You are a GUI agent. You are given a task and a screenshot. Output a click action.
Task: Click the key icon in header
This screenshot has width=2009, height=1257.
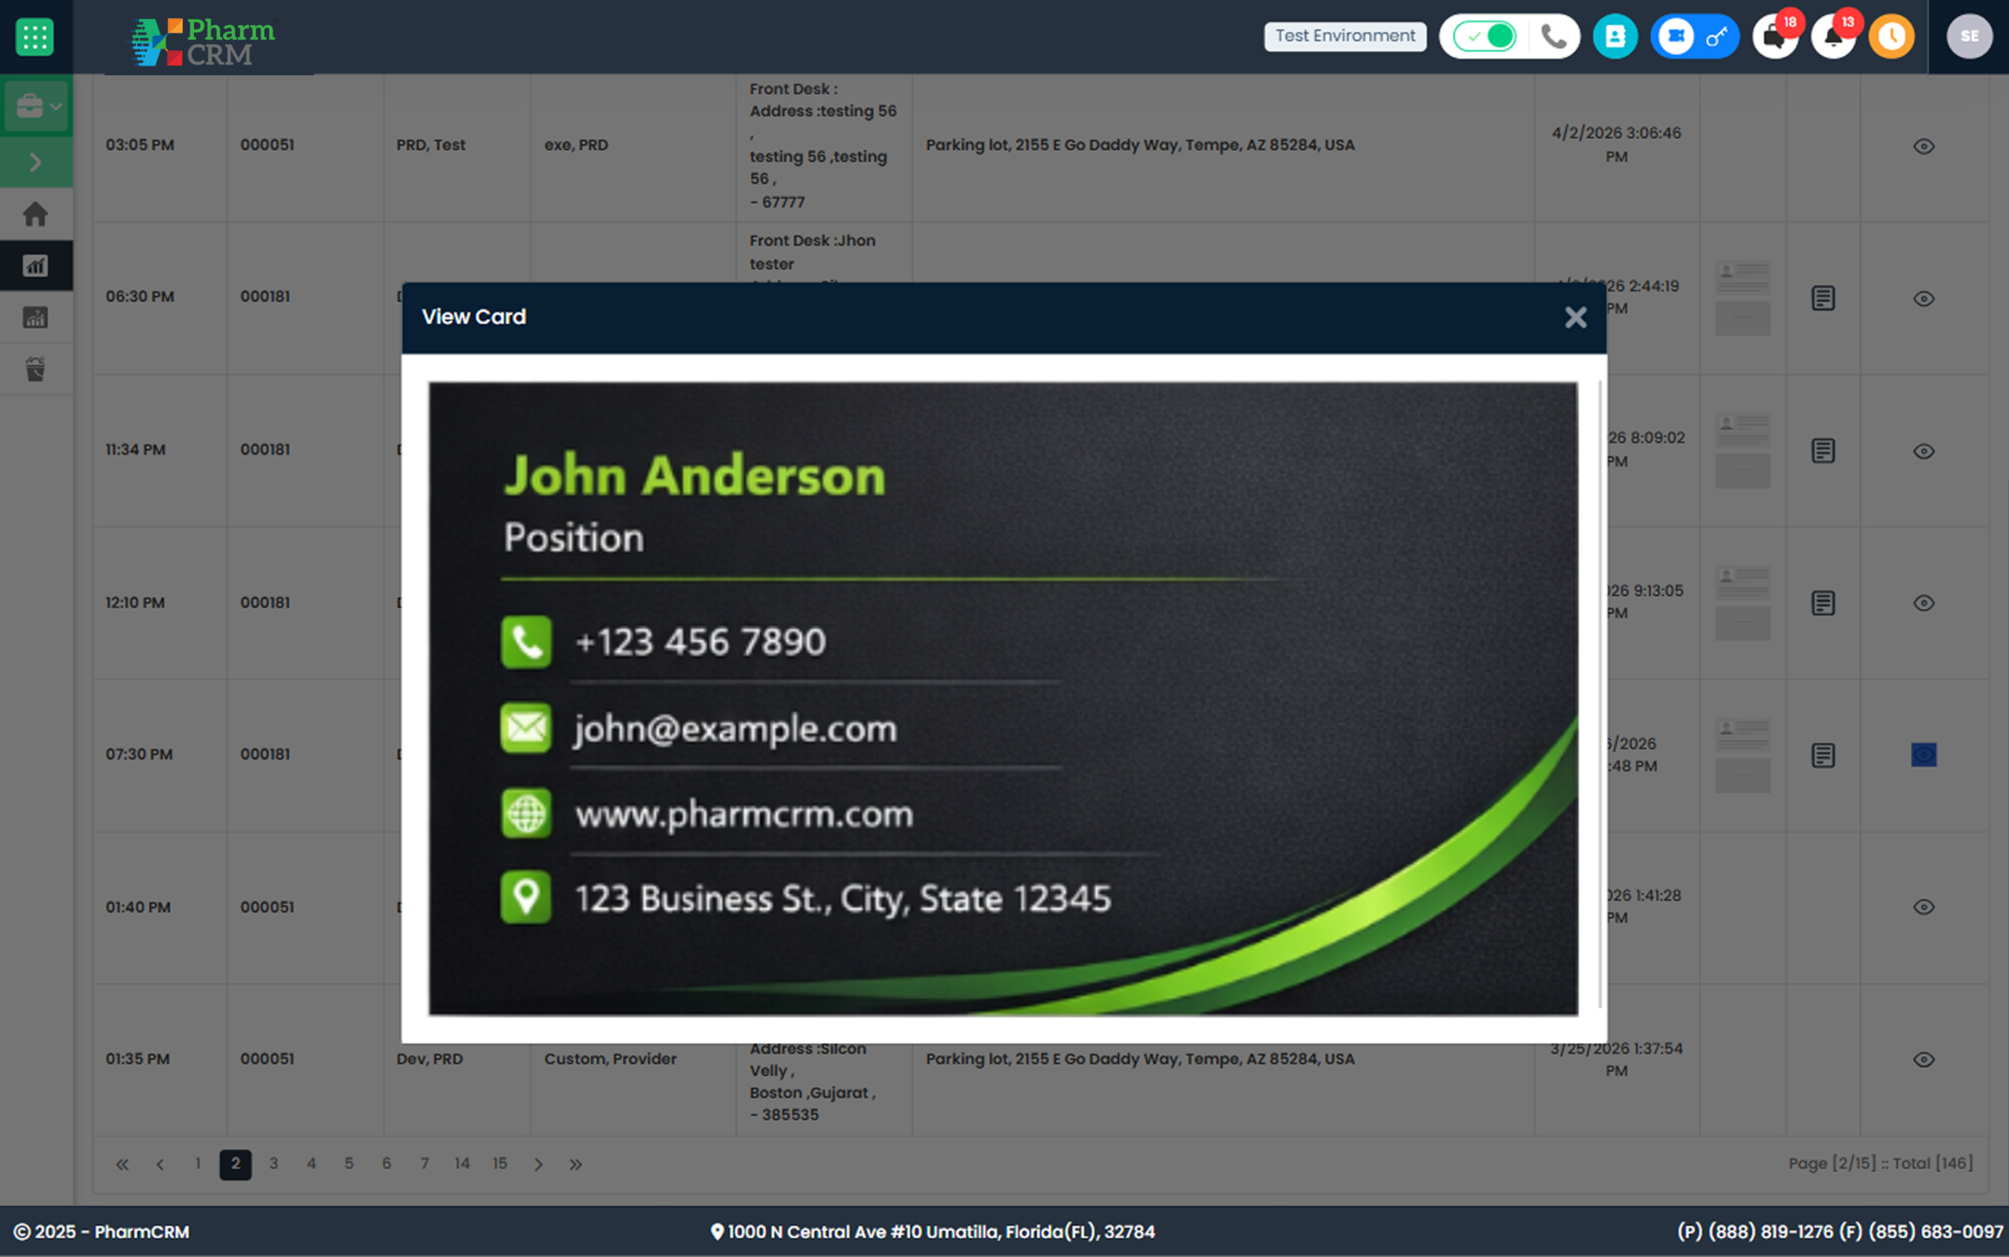[1716, 37]
